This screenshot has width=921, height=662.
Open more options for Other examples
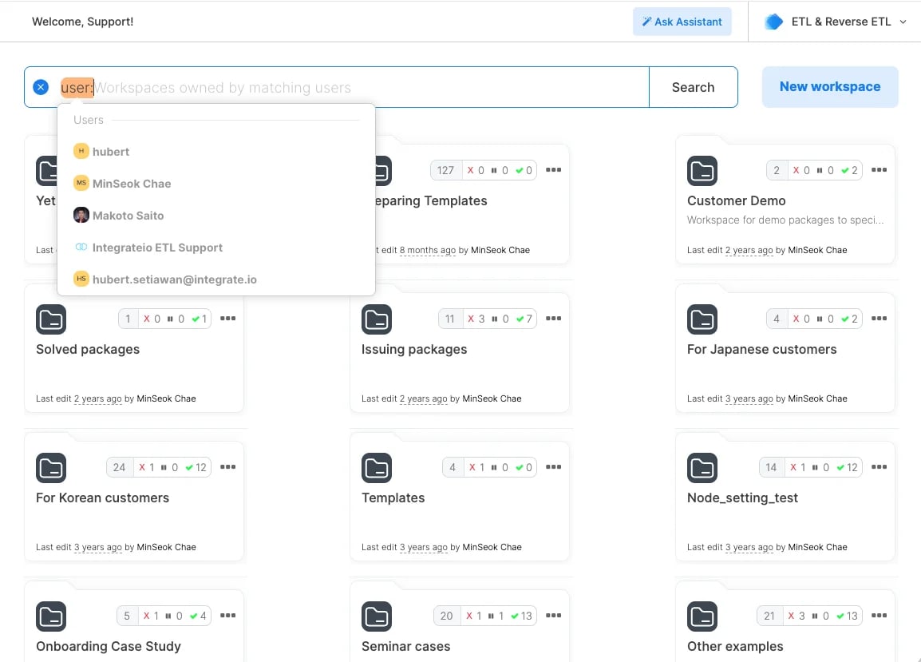tap(879, 615)
